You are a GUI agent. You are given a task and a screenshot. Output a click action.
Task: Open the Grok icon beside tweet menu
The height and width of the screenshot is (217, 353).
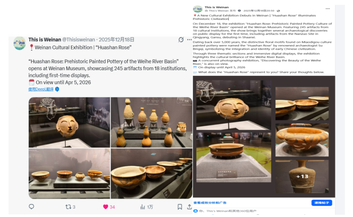tap(181, 40)
